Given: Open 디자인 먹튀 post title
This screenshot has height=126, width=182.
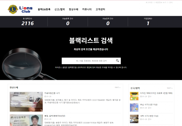Looking at the screenshot, I should coord(156,93).
